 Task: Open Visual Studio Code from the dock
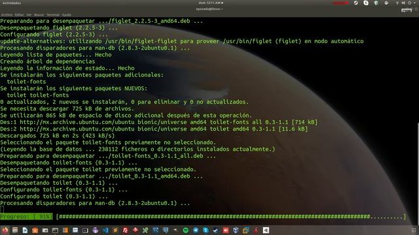point(105,230)
